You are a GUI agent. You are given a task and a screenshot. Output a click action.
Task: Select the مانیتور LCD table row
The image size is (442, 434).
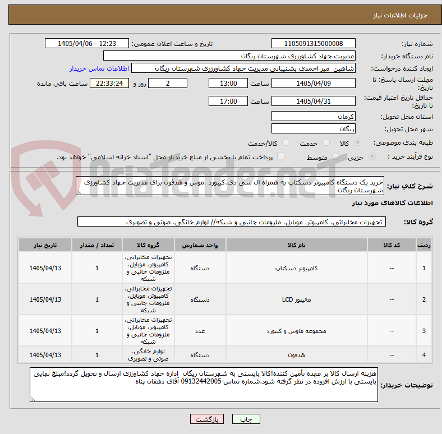pyautogui.click(x=225, y=299)
